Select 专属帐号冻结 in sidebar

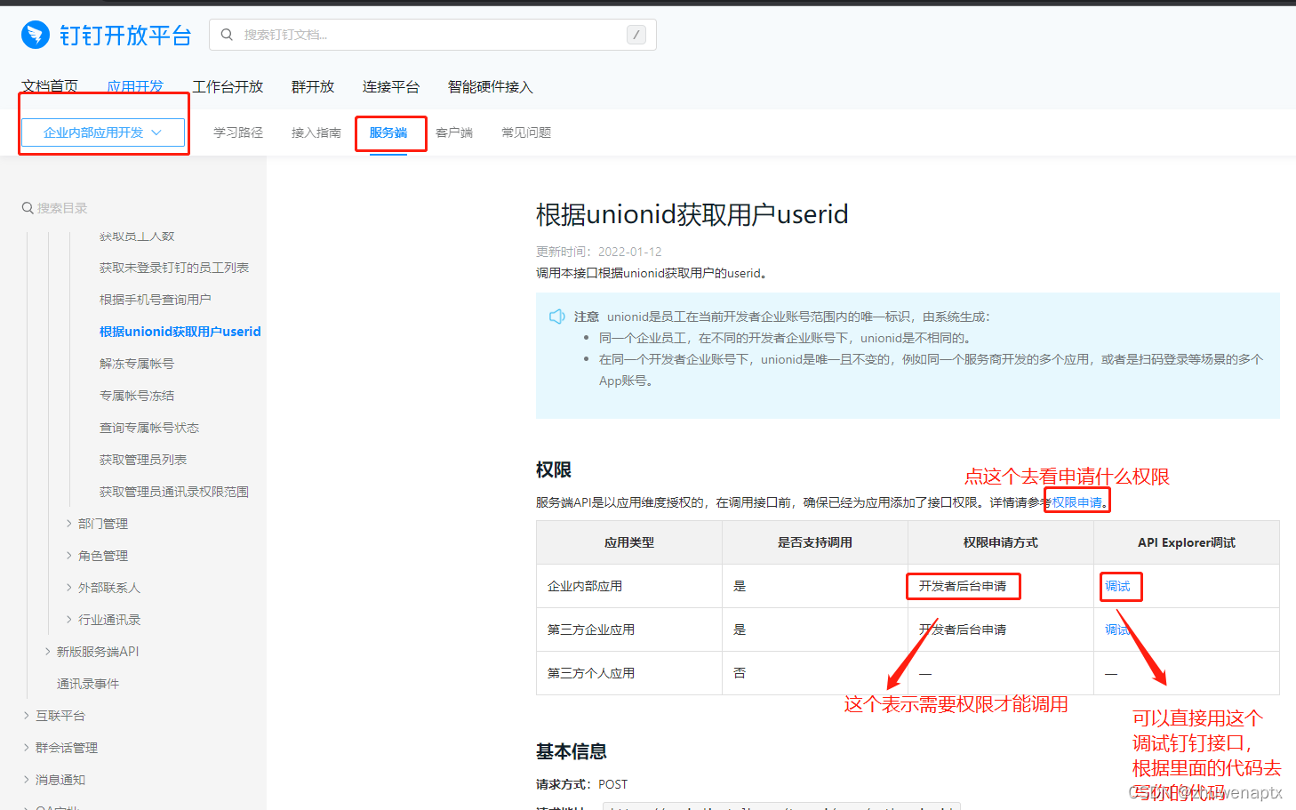(x=137, y=396)
